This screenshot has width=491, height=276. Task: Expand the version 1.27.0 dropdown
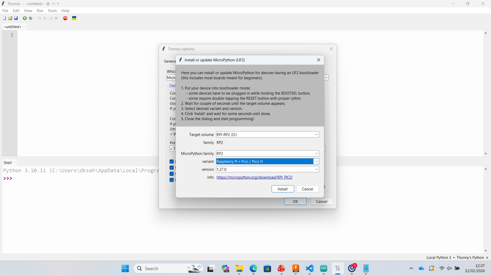point(316,169)
